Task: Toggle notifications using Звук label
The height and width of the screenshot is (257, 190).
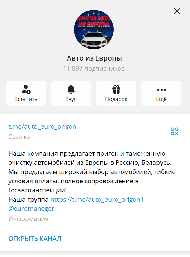Action: [71, 99]
